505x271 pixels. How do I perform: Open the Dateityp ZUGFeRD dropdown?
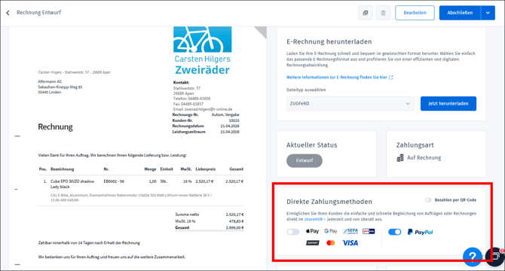[x=350, y=104]
